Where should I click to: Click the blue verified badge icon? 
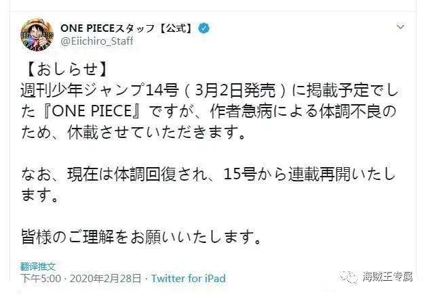204,28
